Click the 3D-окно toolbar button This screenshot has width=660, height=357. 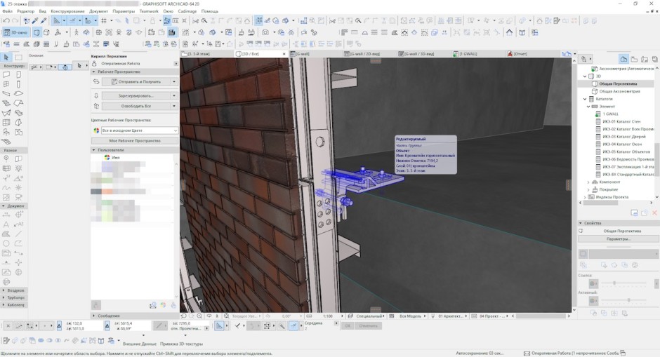[x=15, y=32]
